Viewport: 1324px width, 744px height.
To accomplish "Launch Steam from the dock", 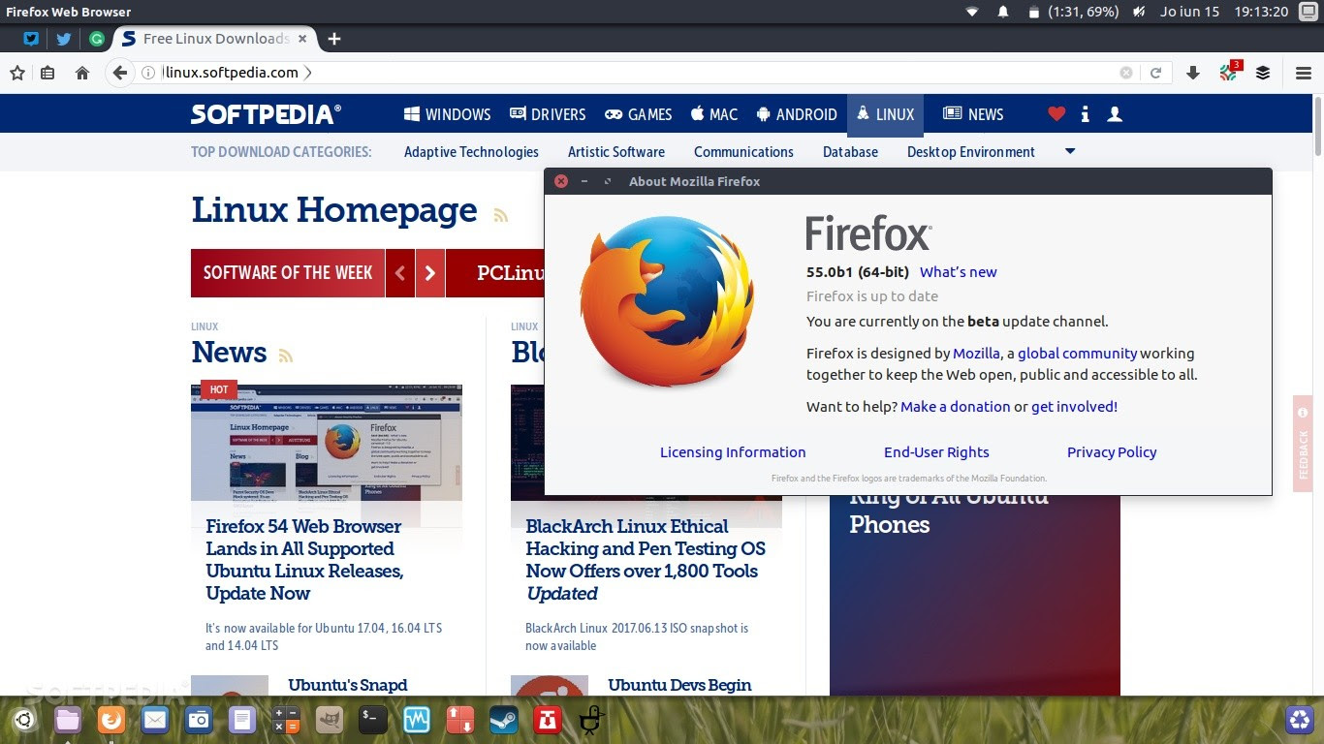I will tap(504, 720).
